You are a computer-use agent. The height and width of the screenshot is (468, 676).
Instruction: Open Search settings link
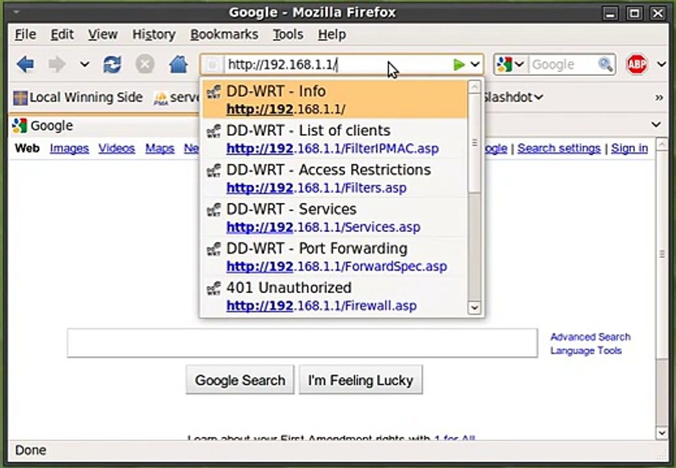click(x=559, y=148)
